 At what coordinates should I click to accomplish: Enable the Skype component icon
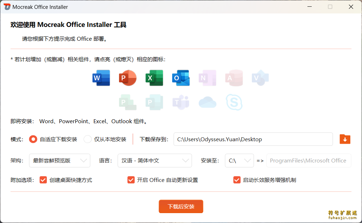tap(234, 102)
